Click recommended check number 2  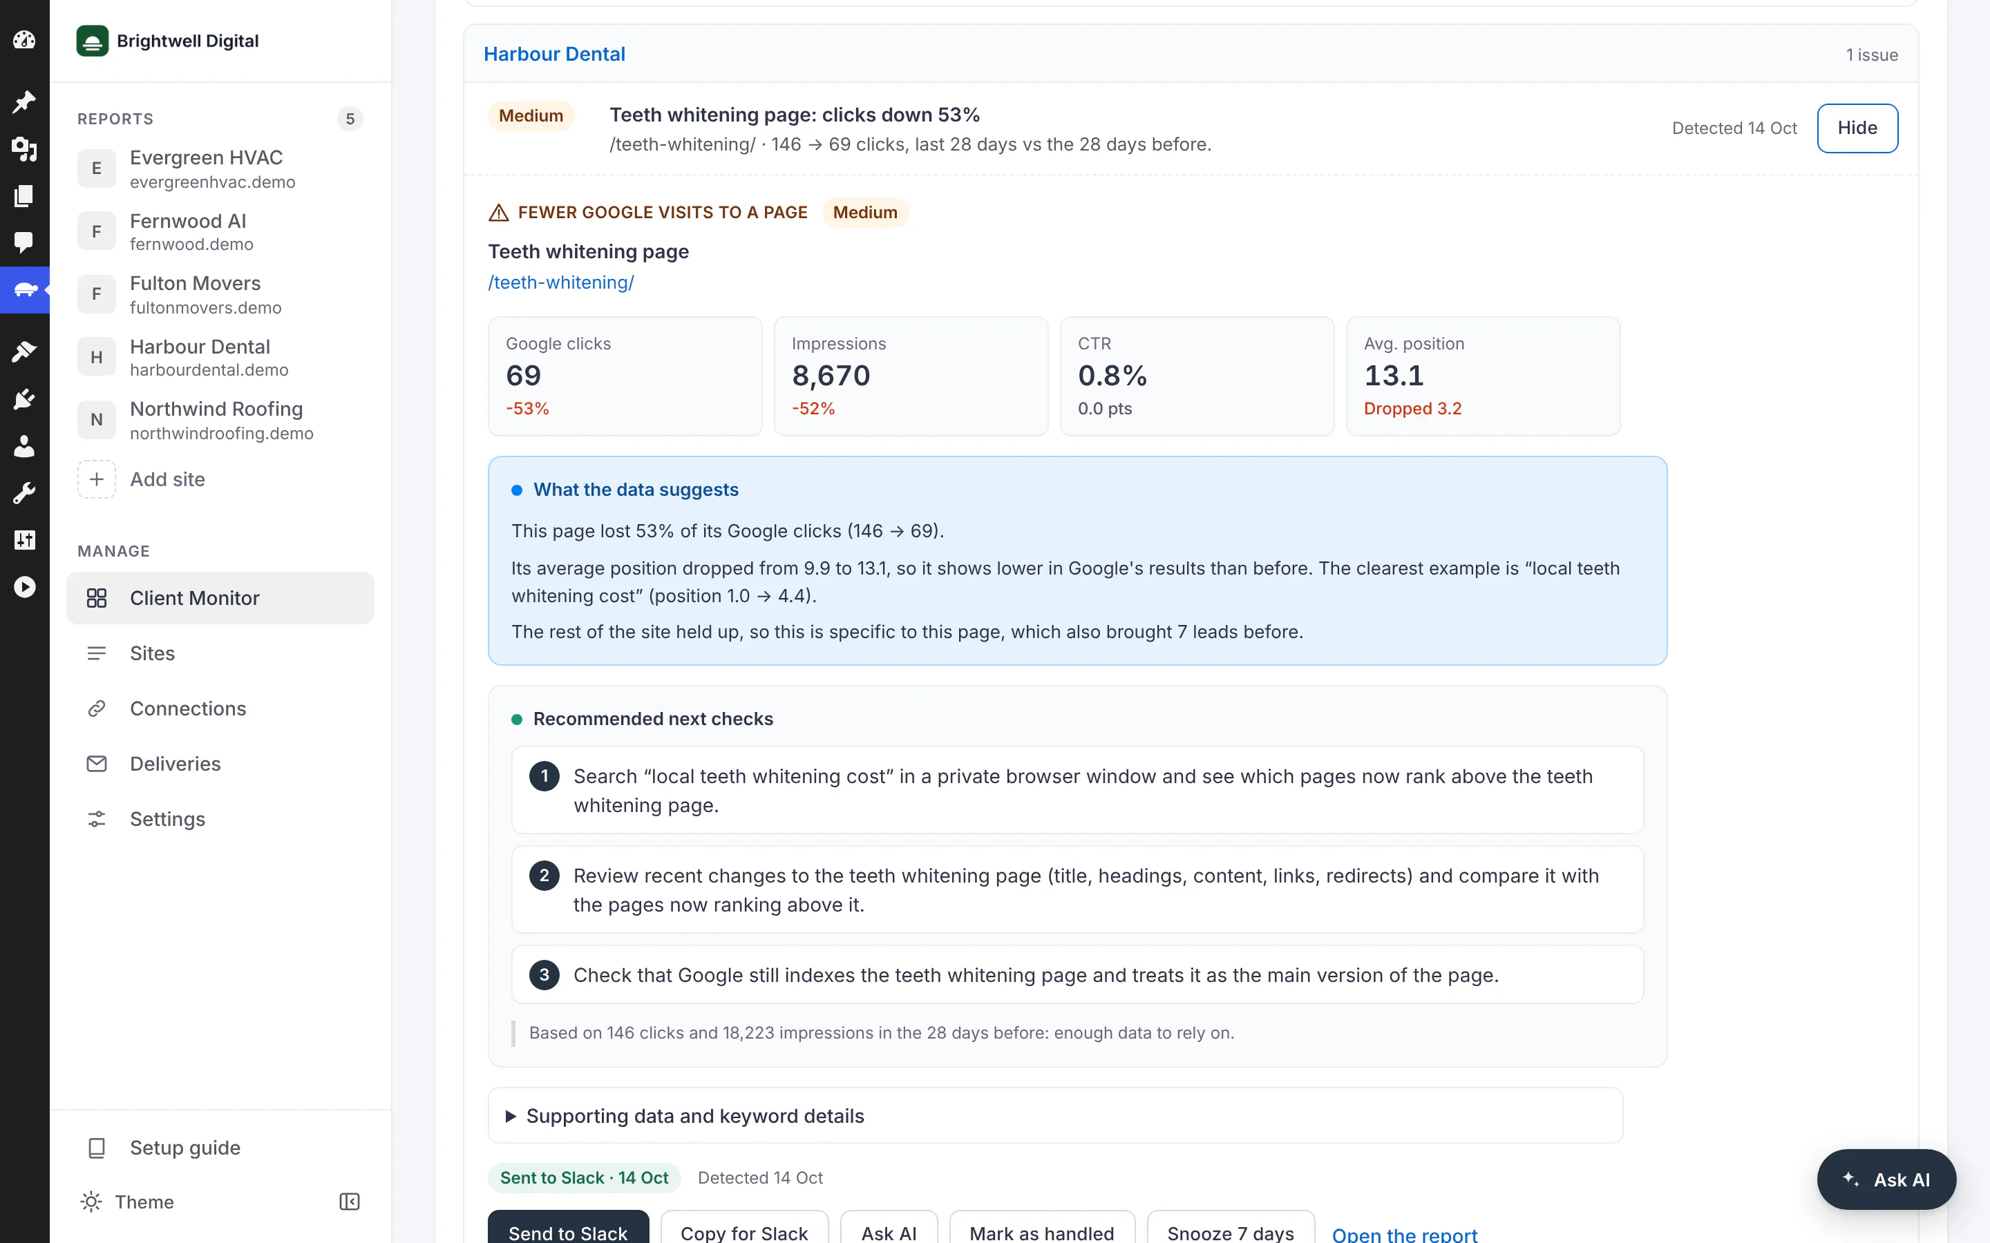coord(1077,889)
